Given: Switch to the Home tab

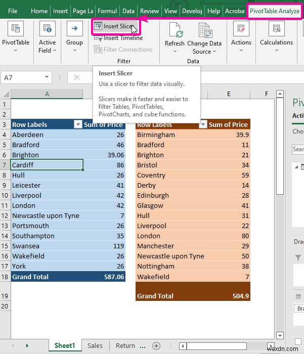Looking at the screenshot, I should tap(39, 11).
